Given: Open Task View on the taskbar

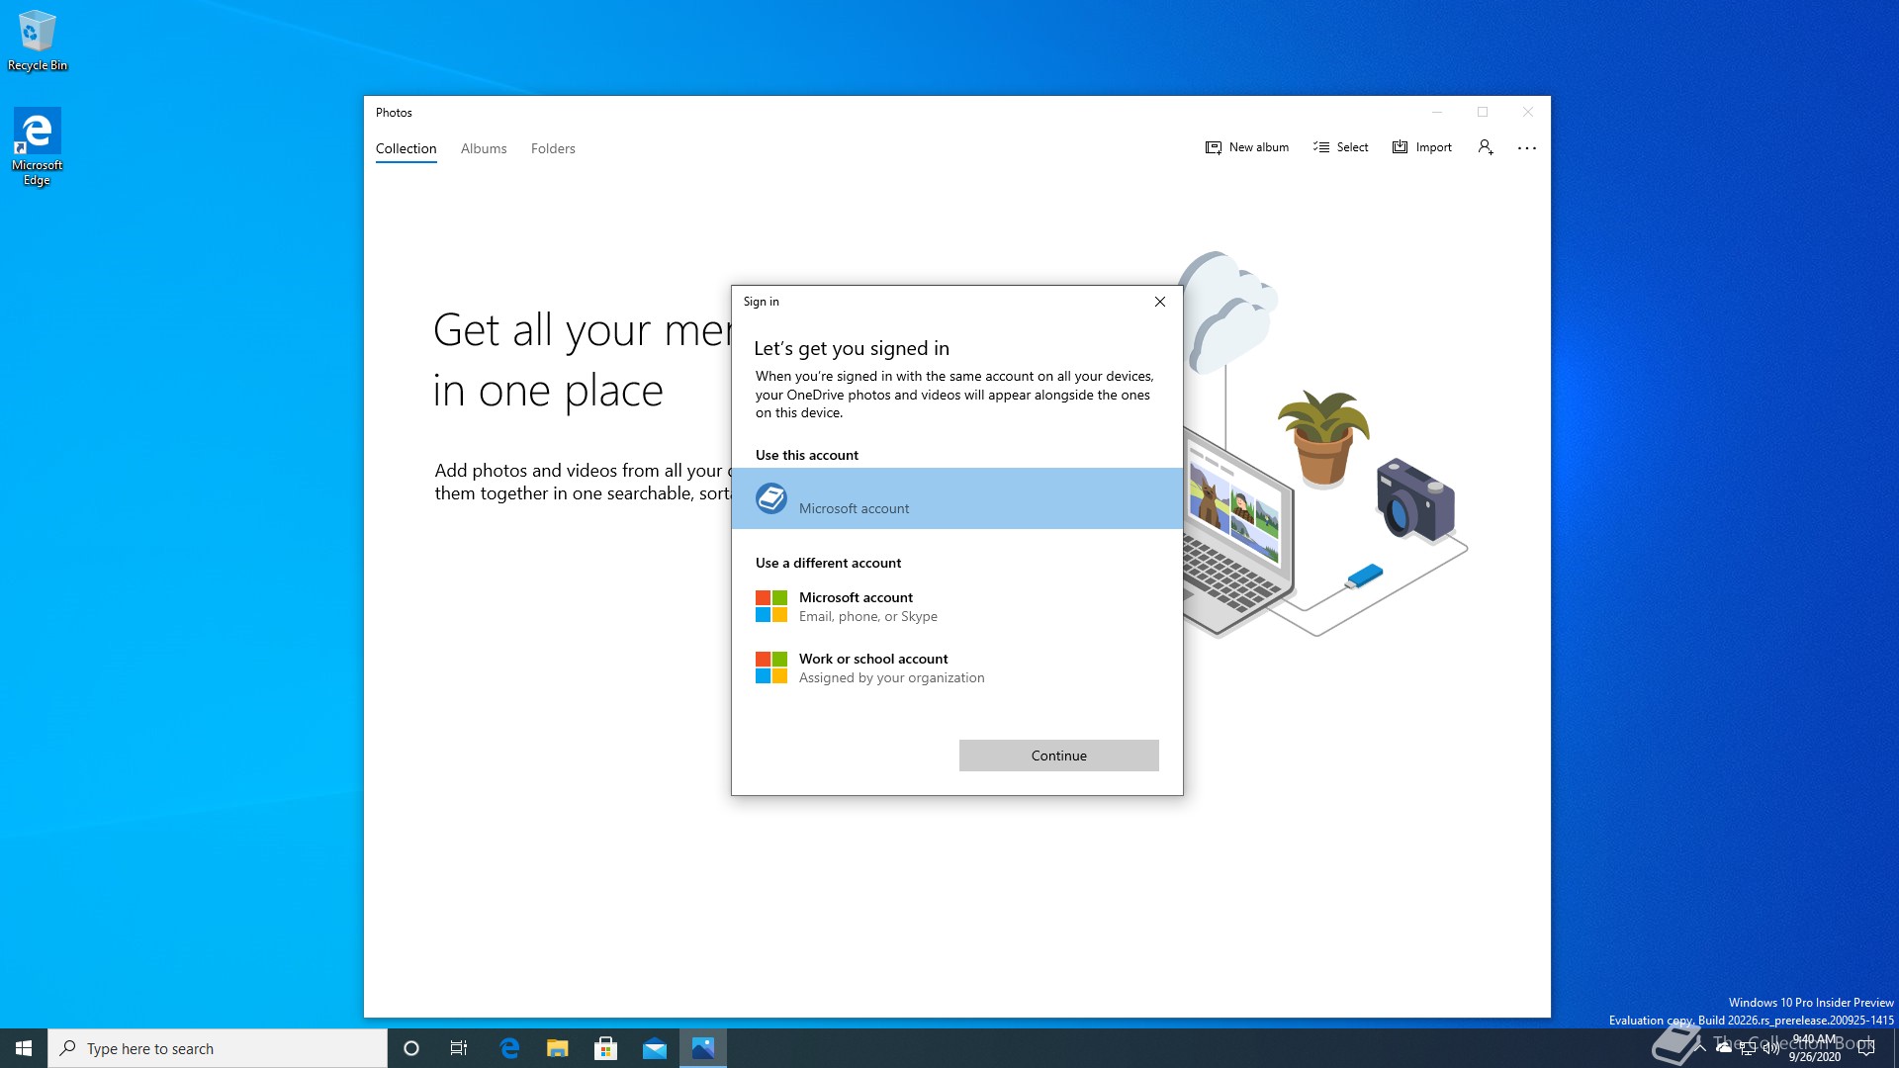Looking at the screenshot, I should pos(459,1048).
